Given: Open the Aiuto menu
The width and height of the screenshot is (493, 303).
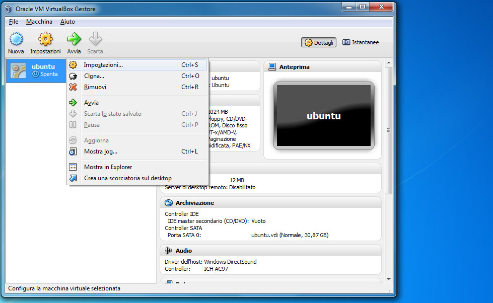Looking at the screenshot, I should (x=67, y=22).
